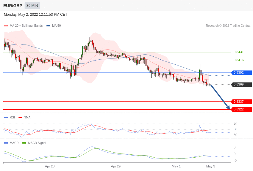Click the blue 0.8392 pivot price tag
The height and width of the screenshot is (171, 253).
[242, 72]
